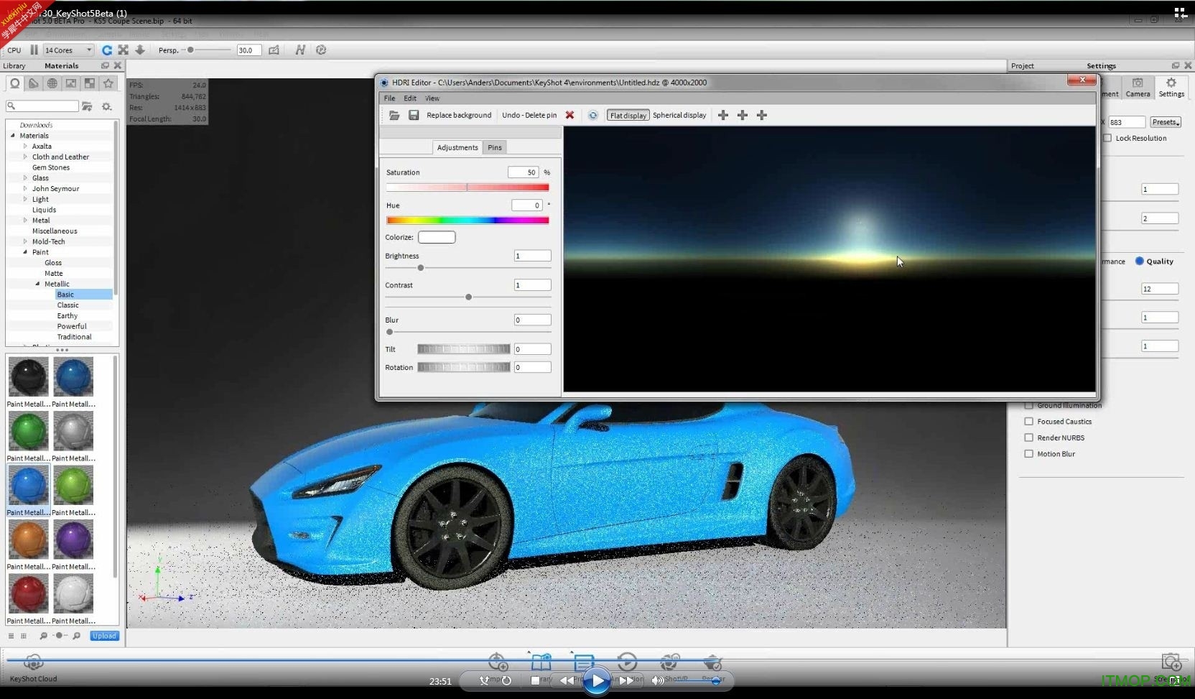Click the Replace background button
Screen dimensions: 1195x699
tap(459, 115)
